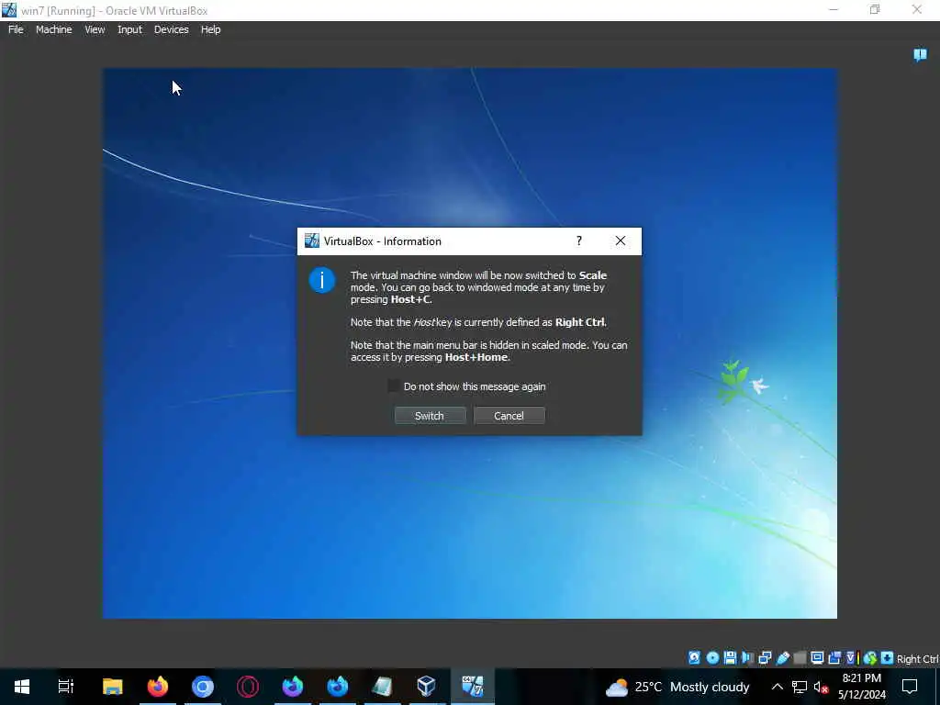Viewport: 940px width, 705px height.
Task: Click the keyboard capture arrow icon
Action: point(888,657)
